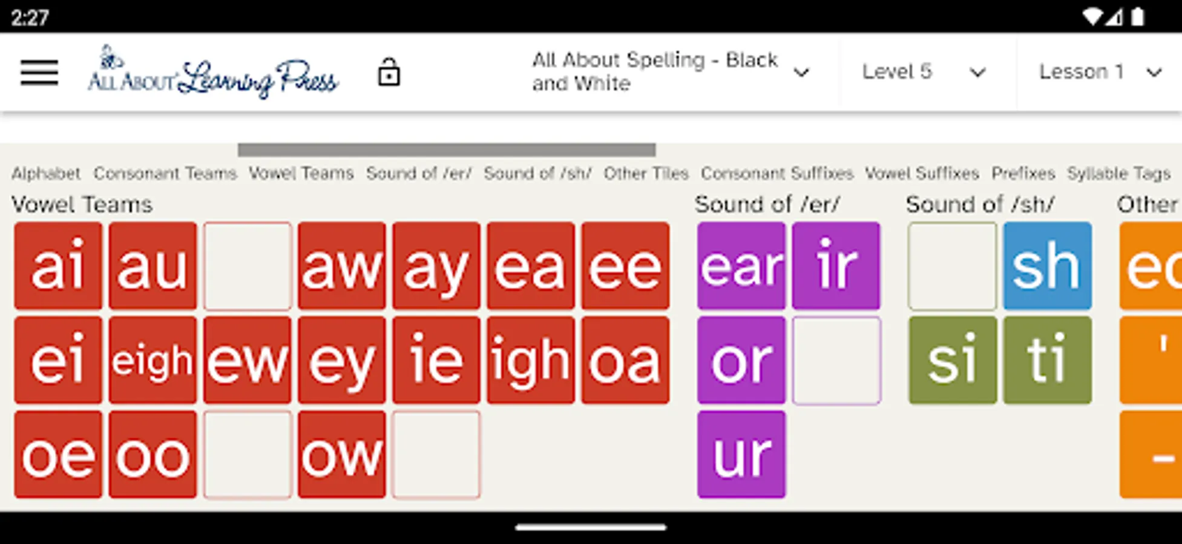Image resolution: width=1182 pixels, height=544 pixels.
Task: Go to the Sound of /sh/ category tab
Action: coord(537,173)
